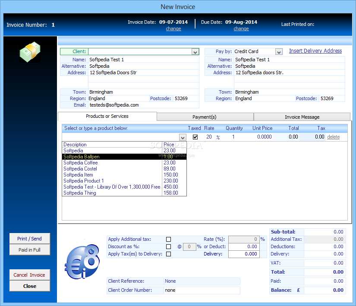Click Cancel Invoice button
The width and height of the screenshot is (356, 306).
29,275
